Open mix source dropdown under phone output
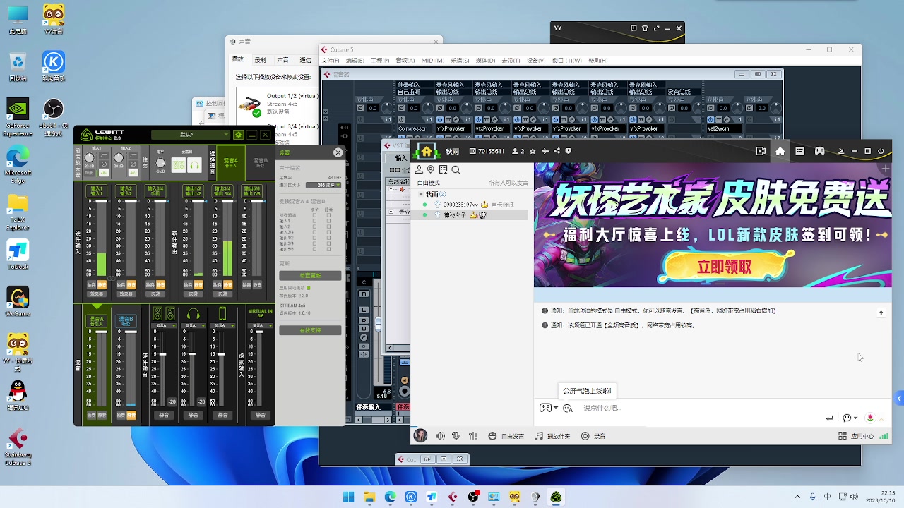The width and height of the screenshot is (904, 508). click(x=222, y=325)
